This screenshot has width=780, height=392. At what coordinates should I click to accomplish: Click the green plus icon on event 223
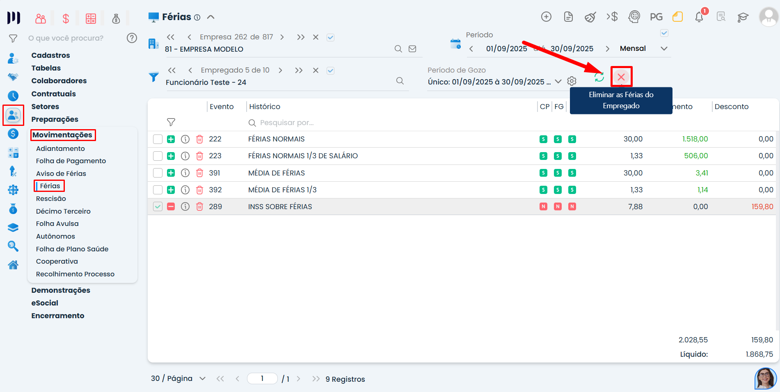coord(171,156)
